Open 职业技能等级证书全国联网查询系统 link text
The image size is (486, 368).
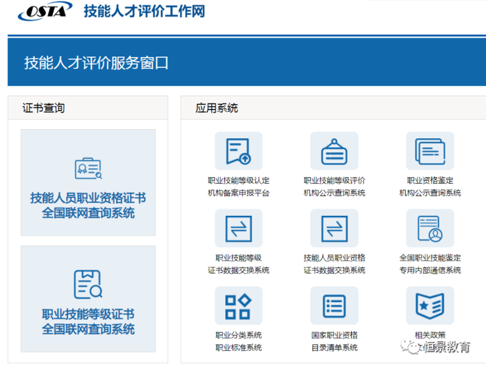tap(88, 321)
